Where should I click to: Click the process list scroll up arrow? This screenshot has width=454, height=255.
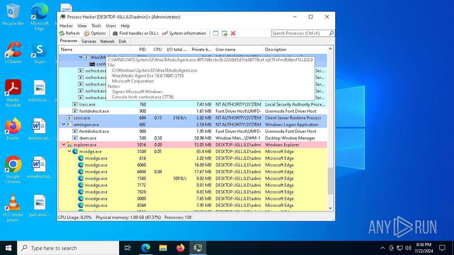(x=330, y=49)
